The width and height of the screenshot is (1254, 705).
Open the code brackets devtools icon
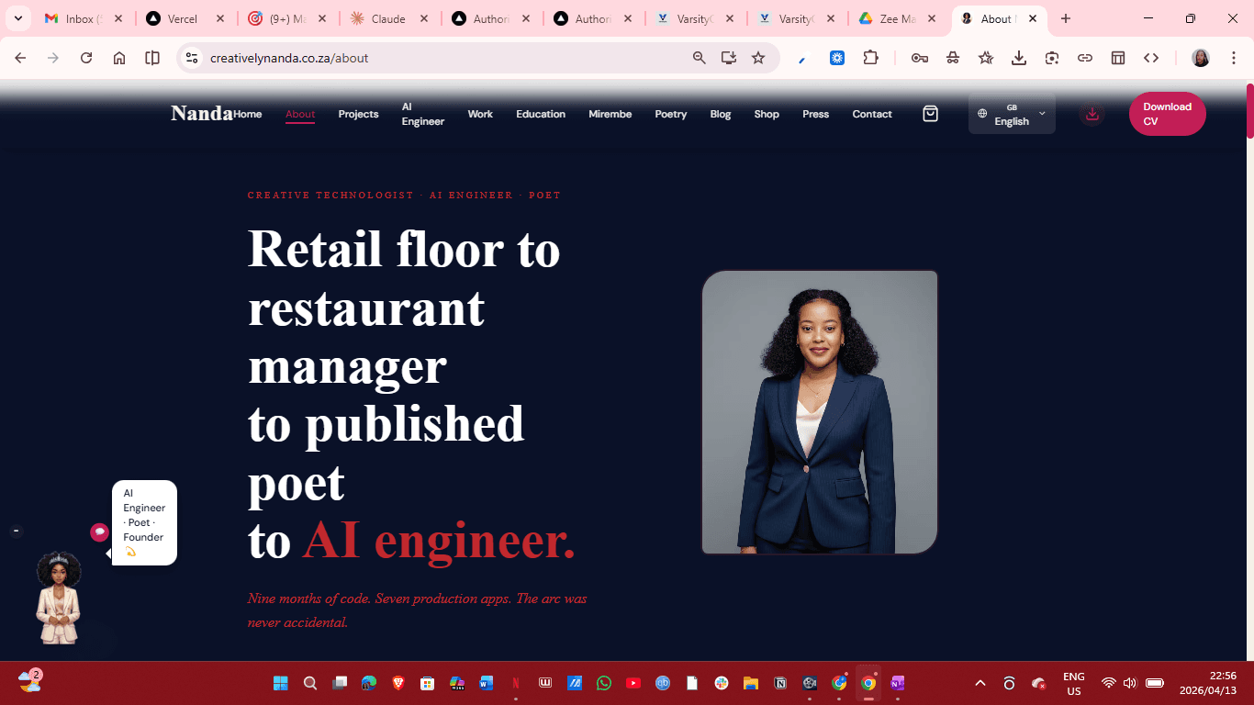pos(1151,58)
